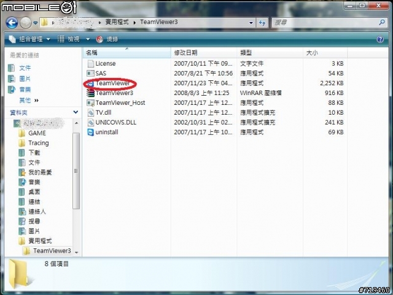Select the TV.dll file icon
This screenshot has width=393, height=295.
pos(90,112)
